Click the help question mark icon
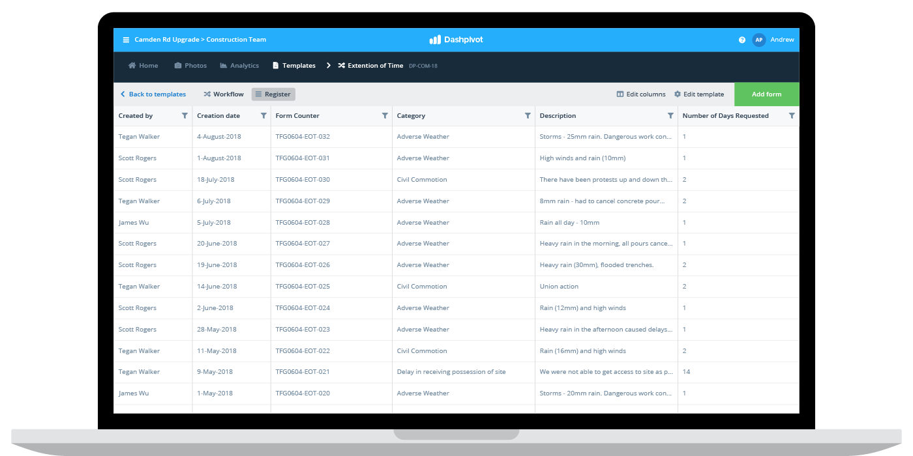Screen dimensions: 913x456 742,40
